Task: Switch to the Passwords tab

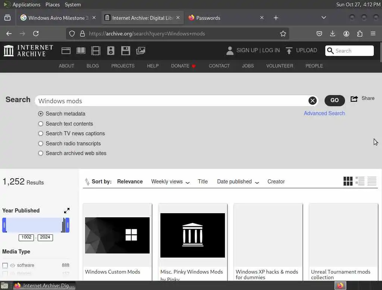Action: pyautogui.click(x=226, y=18)
